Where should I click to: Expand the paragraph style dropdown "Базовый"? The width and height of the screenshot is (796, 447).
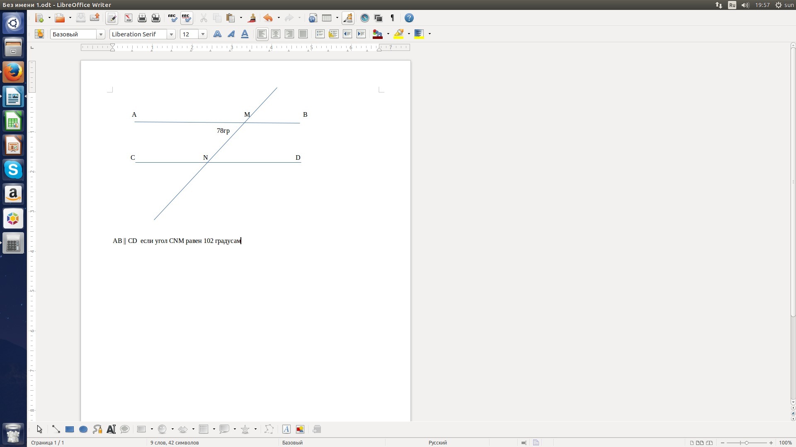[x=101, y=34]
